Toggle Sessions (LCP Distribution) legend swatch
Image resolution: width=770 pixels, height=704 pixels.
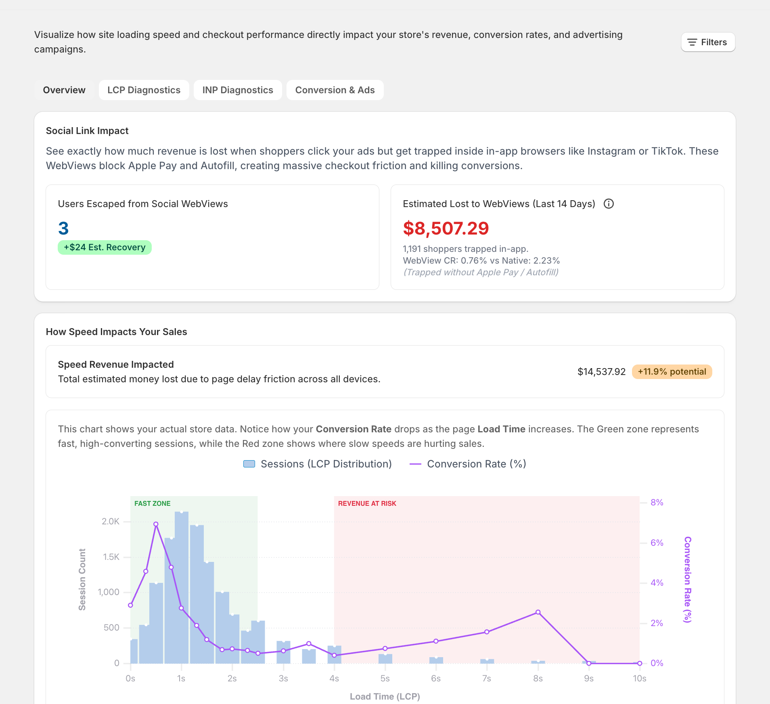(249, 464)
